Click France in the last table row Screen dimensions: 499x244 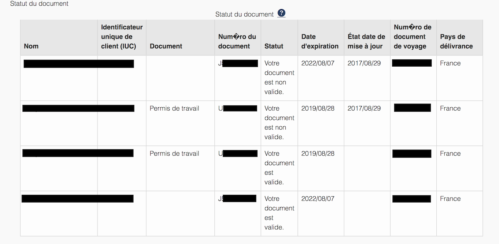[x=450, y=199]
